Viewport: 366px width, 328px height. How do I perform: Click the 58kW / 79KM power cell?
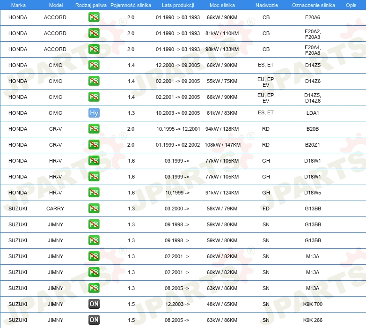tap(222, 209)
